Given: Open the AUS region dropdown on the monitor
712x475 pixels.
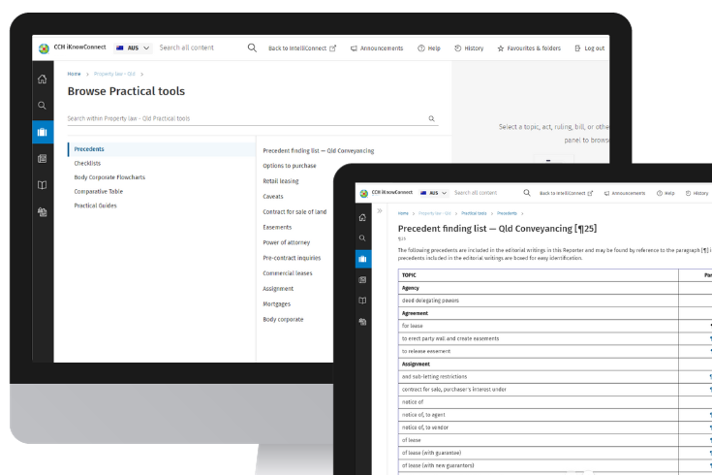Looking at the screenshot, I should (x=133, y=47).
